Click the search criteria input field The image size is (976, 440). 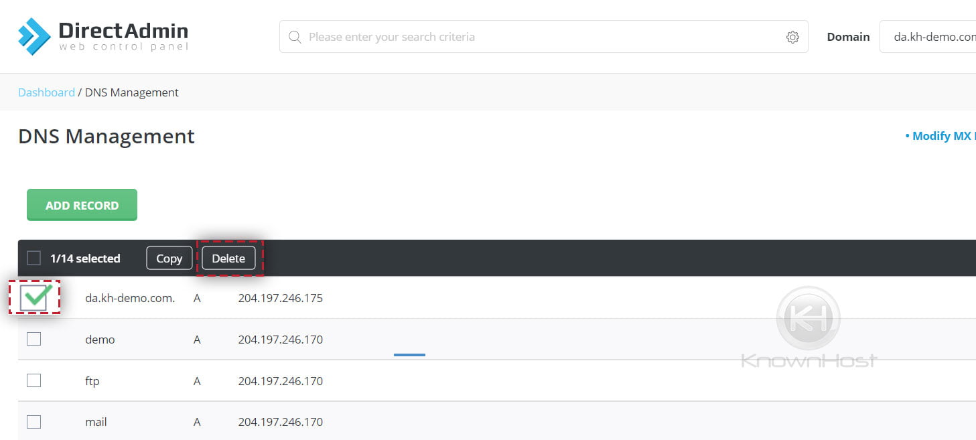[469, 37]
